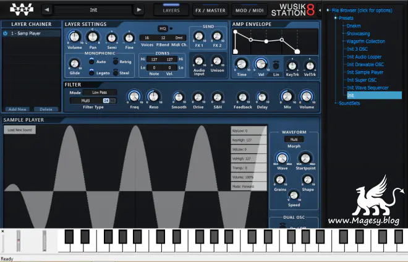408x262 pixels.
Task: Click the FX 2 send knob
Action: [x=217, y=36]
